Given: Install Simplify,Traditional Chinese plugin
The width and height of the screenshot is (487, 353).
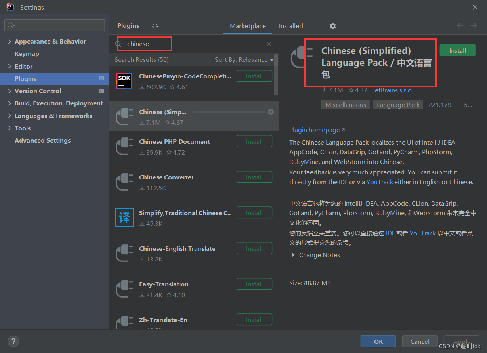Looking at the screenshot, I should coord(254,213).
